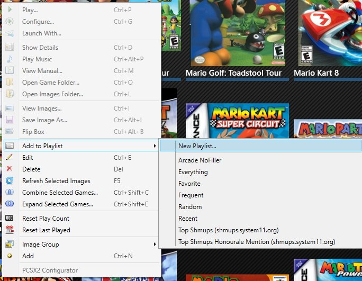This screenshot has width=362, height=281.
Task: Select Configure... menu entry
Action: [x=82, y=22]
